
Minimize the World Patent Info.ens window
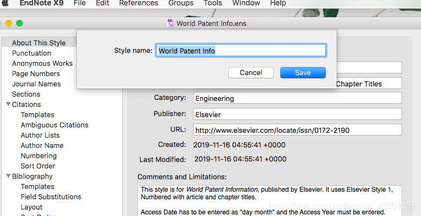coord(9,23)
